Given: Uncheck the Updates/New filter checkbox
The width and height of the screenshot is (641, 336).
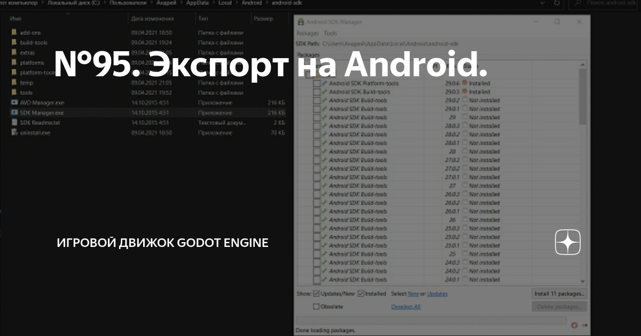Looking at the screenshot, I should (315, 293).
